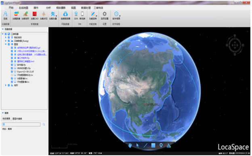This screenshot has width=252, height=156.
Task: Uncheck the Export15-58-21.tif layer checkbox
Action: [x=12, y=72]
